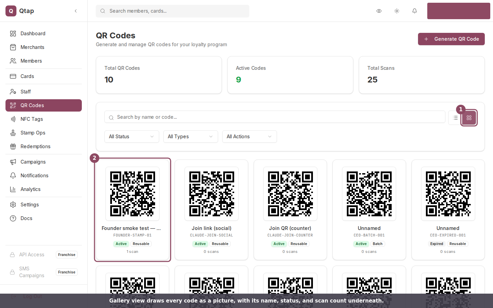
Task: Click Total QR Codes stat card
Action: tap(159, 75)
